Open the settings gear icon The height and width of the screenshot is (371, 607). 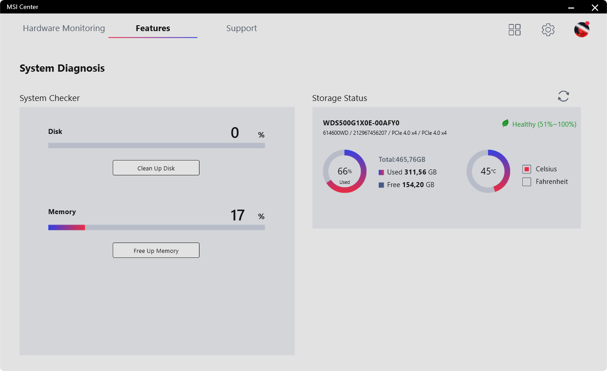pyautogui.click(x=548, y=30)
